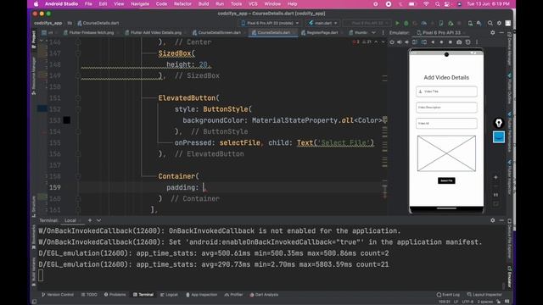
Task: Hide the Terminal panel with minimize icon
Action: (501, 220)
